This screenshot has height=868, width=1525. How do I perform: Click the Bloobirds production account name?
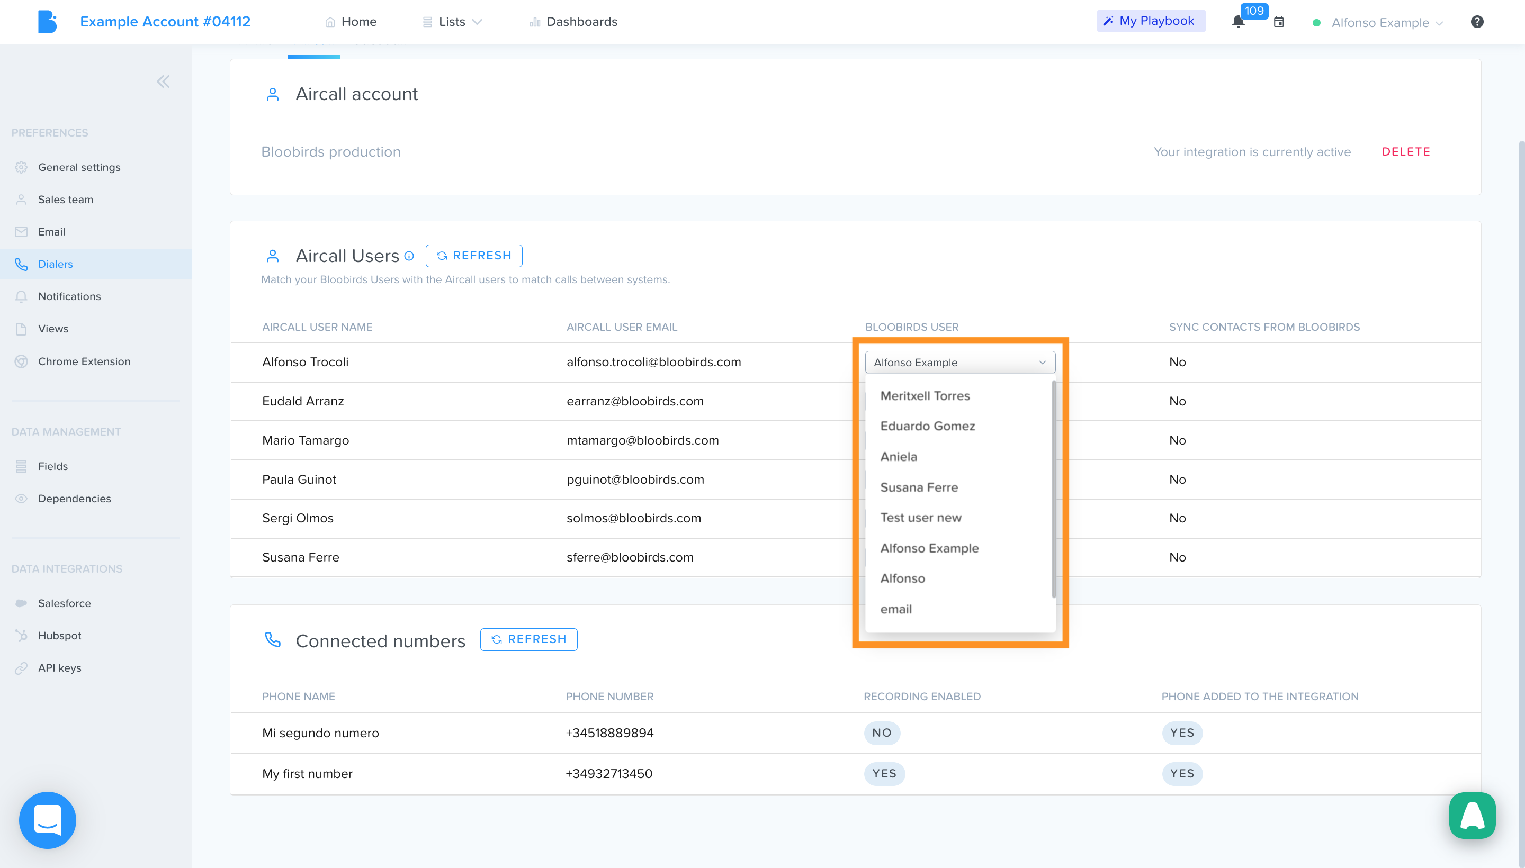coord(330,152)
